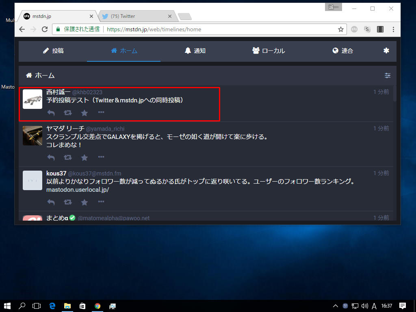Bookmark page with the star icon

coord(341,29)
